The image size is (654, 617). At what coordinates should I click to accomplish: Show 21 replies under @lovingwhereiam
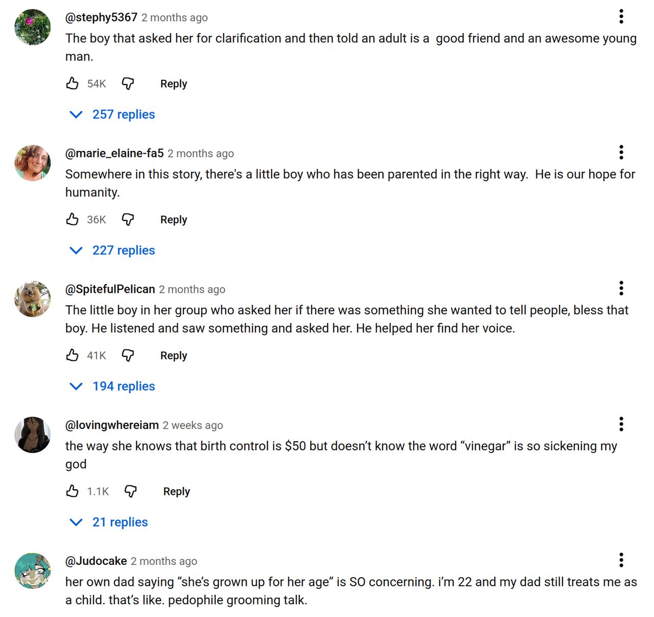pos(109,522)
